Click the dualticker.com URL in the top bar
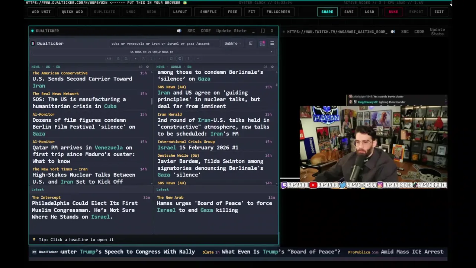 tap(67, 3)
